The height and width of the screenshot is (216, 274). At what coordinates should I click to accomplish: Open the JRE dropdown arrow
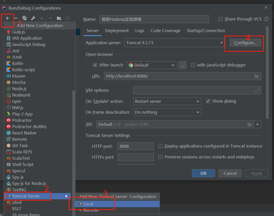[257, 124]
